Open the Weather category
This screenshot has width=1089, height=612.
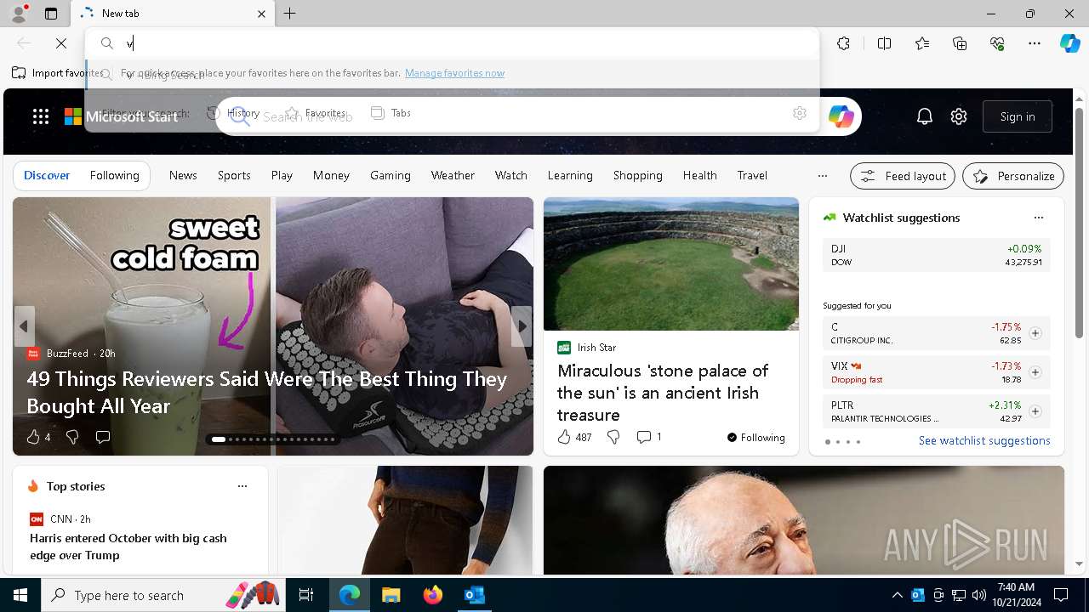453,175
